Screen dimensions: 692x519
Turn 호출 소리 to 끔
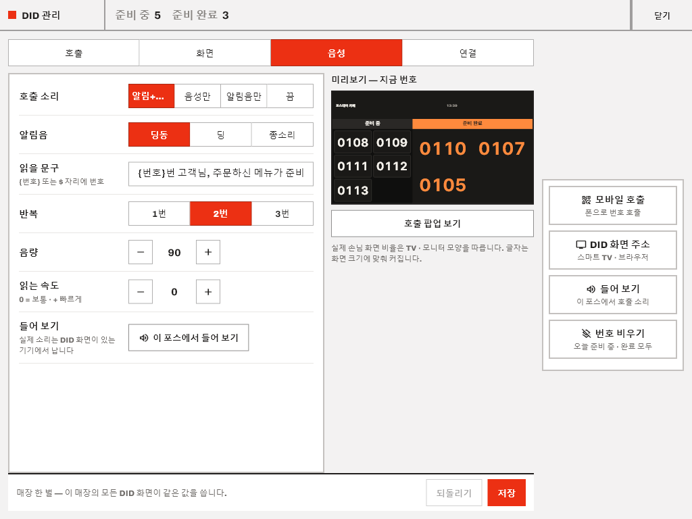pyautogui.click(x=290, y=96)
